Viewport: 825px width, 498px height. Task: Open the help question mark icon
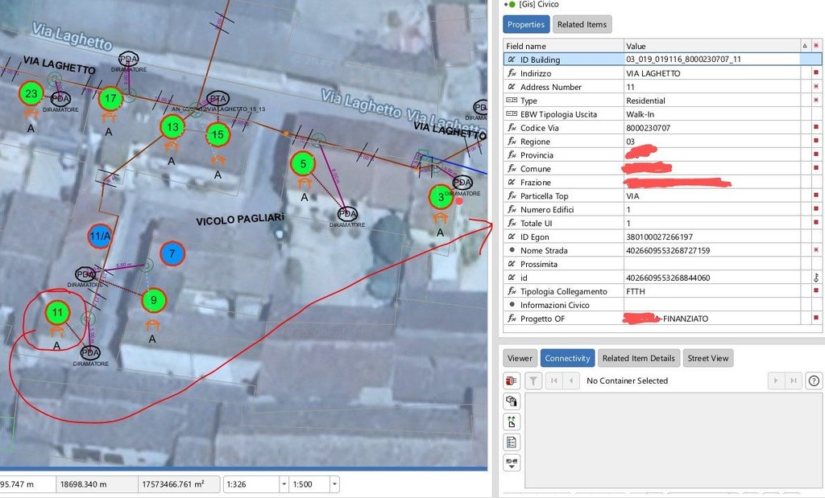[814, 381]
